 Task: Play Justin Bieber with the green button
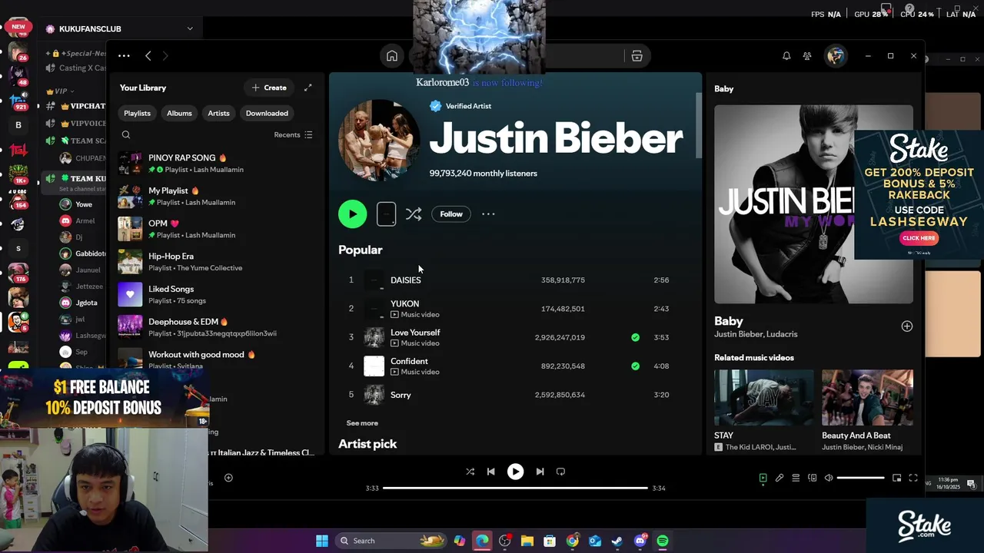pos(353,214)
